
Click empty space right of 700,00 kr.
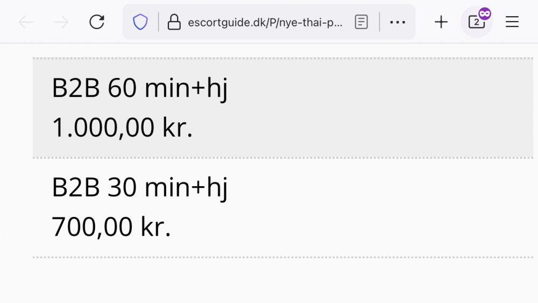coord(350,227)
